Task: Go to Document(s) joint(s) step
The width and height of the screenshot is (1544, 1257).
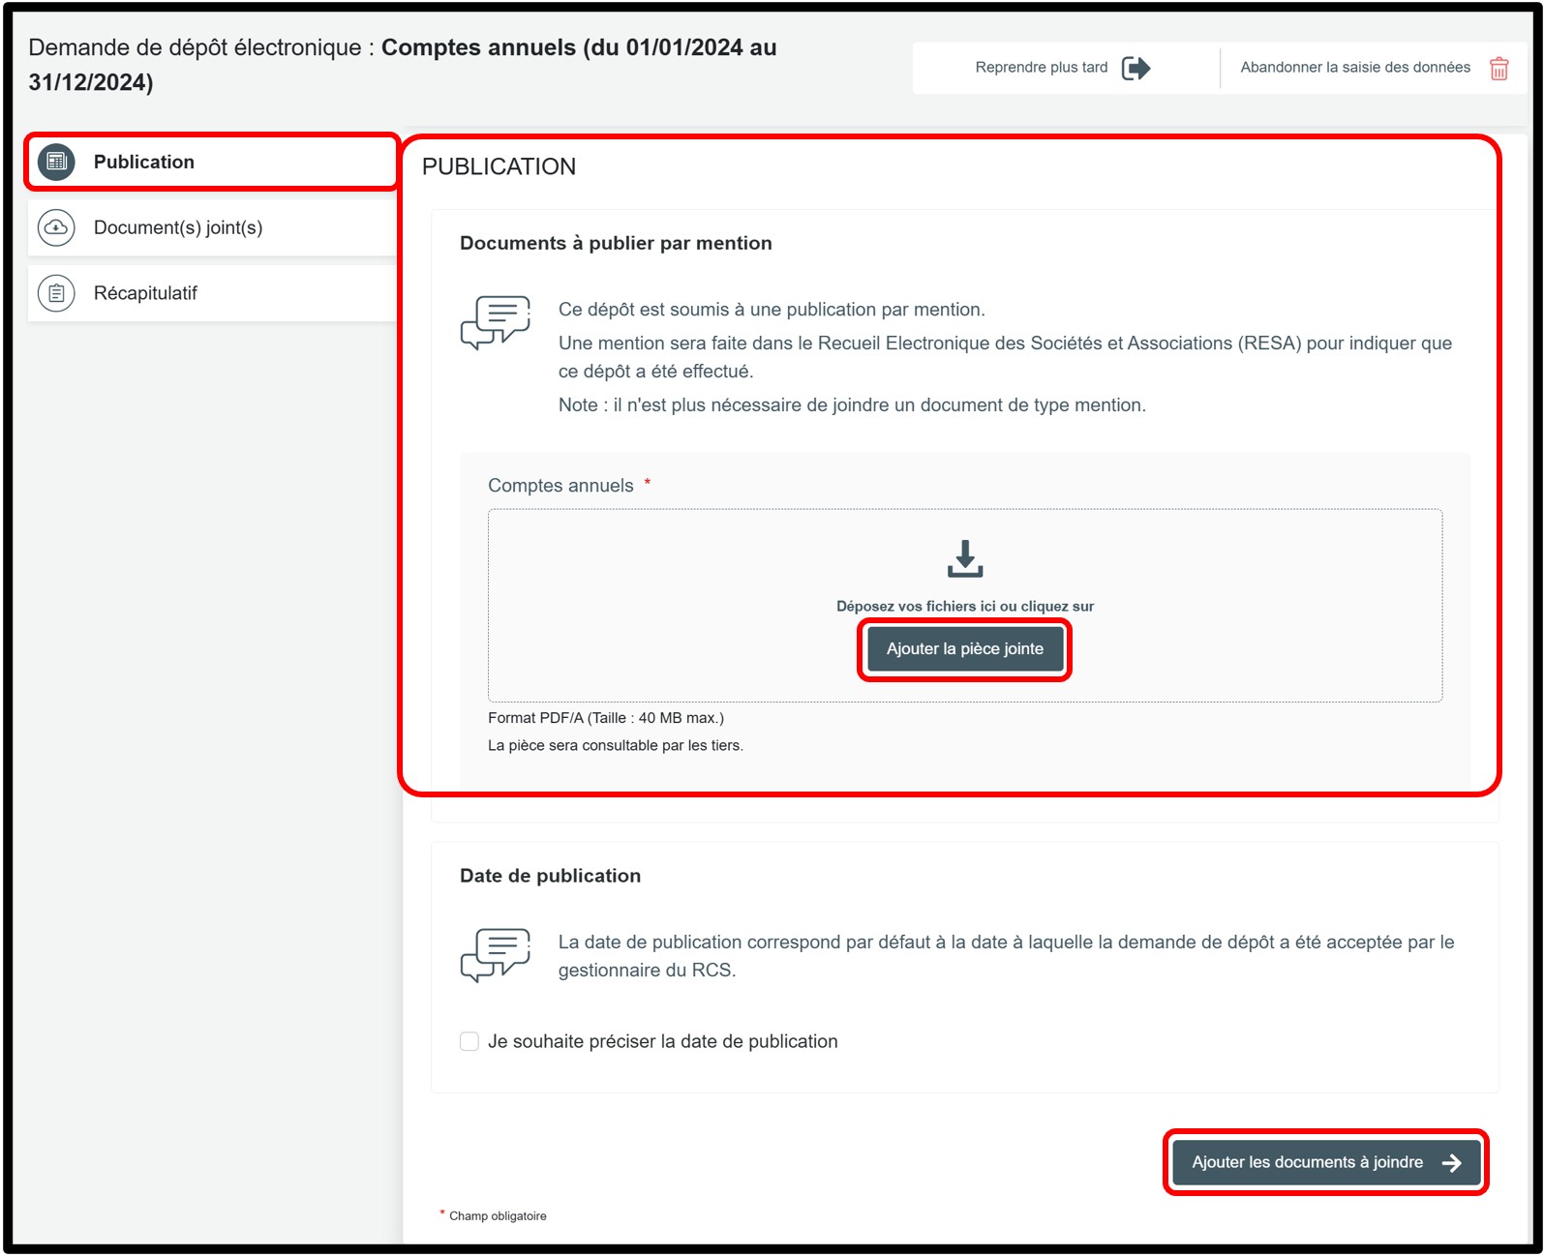Action: point(178,227)
